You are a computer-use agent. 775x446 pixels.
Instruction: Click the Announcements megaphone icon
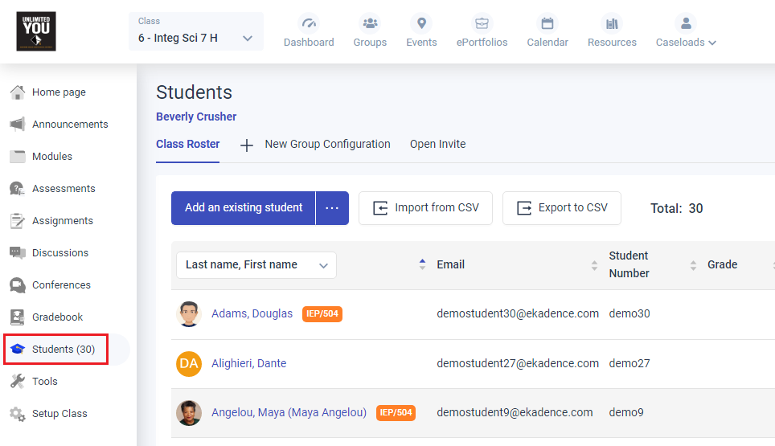pyautogui.click(x=18, y=124)
